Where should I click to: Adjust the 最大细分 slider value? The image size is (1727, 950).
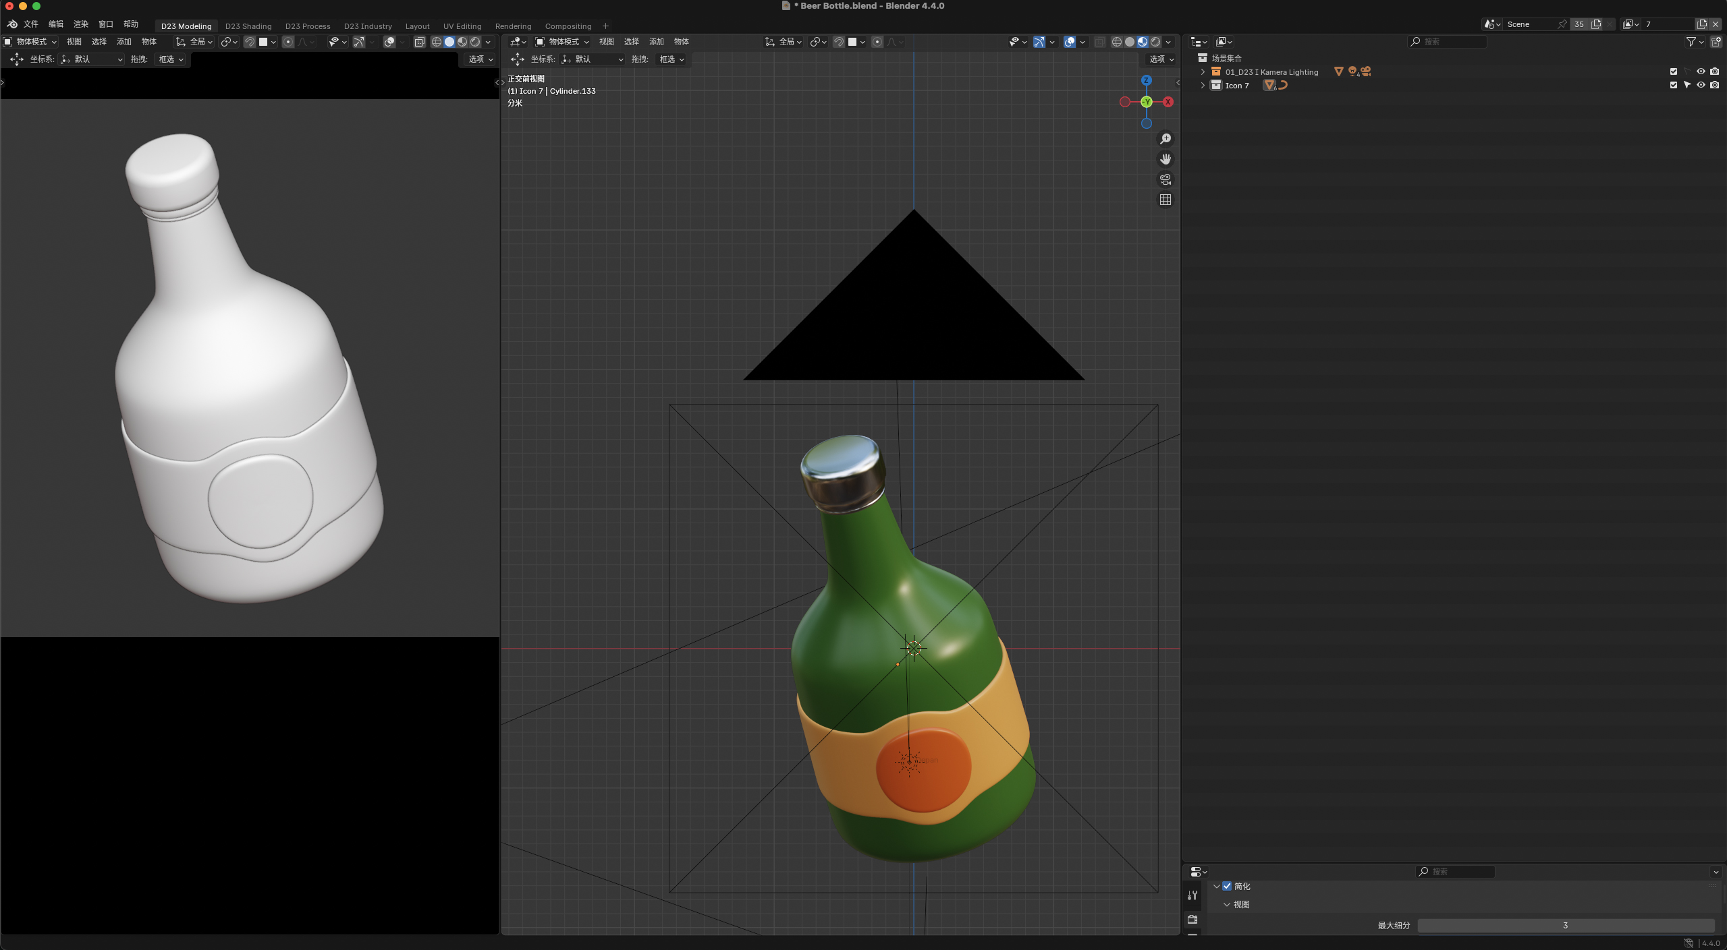point(1564,925)
